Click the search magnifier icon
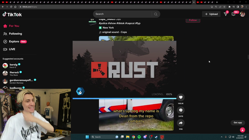Screen dimensions: 249x140 point(156,14)
